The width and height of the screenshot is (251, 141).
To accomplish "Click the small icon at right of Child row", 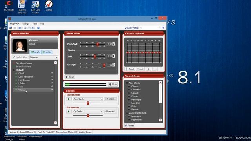I will coord(52,73).
